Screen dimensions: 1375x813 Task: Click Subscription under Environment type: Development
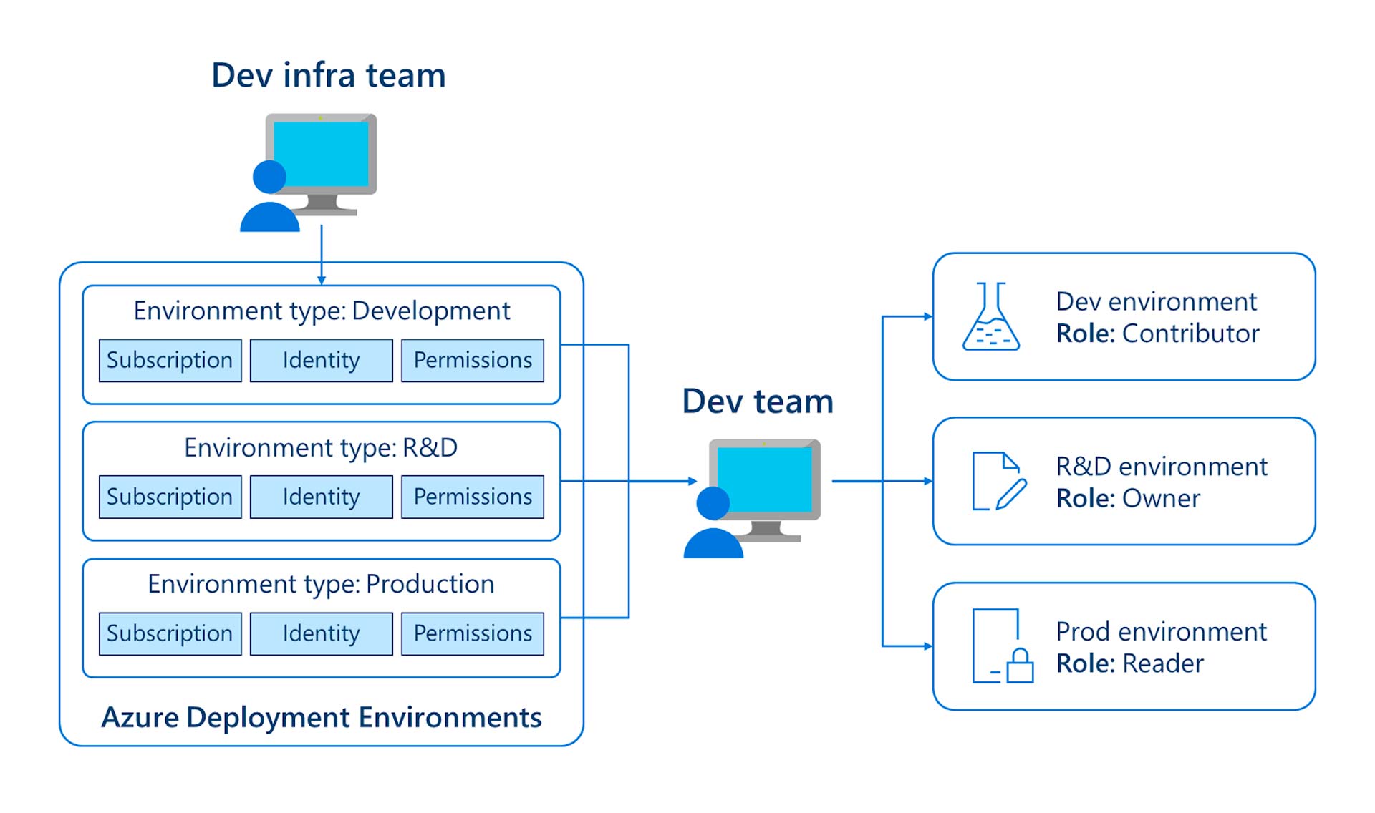tap(170, 360)
